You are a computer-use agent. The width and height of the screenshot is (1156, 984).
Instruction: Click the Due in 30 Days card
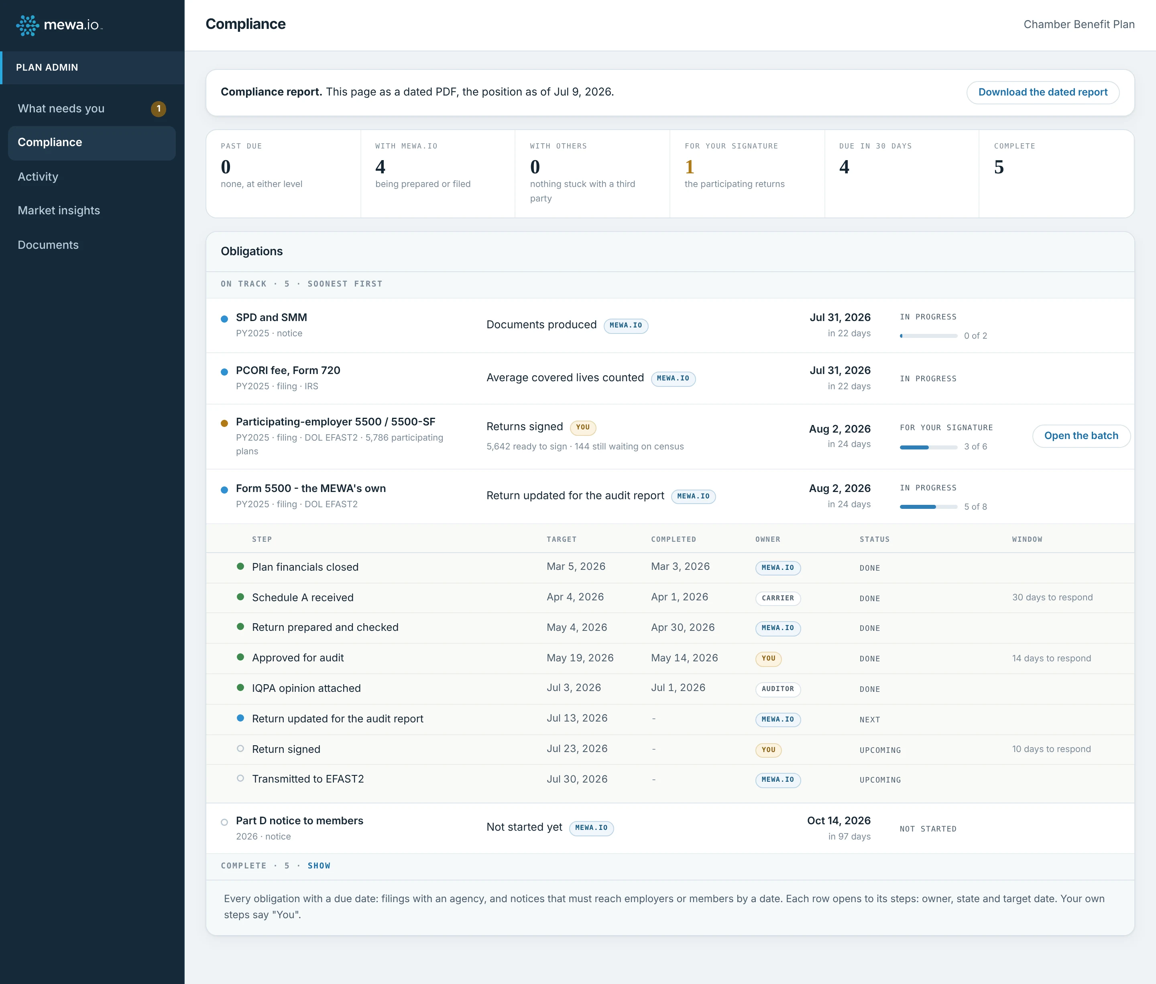click(902, 173)
